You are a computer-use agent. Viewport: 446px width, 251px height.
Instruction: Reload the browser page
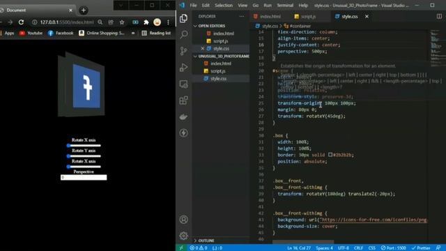click(x=21, y=22)
